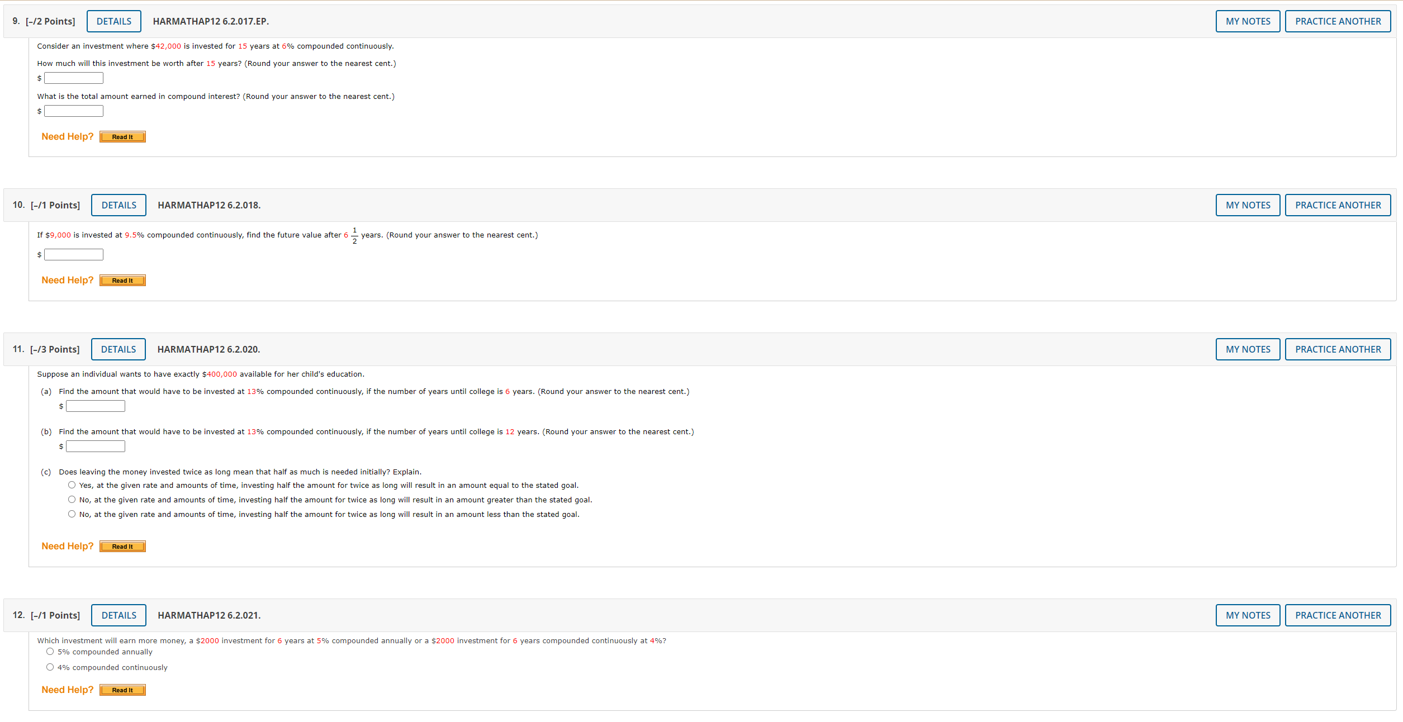Expand DETAILS for question 12
This screenshot has height=722, width=1403.
pos(119,615)
